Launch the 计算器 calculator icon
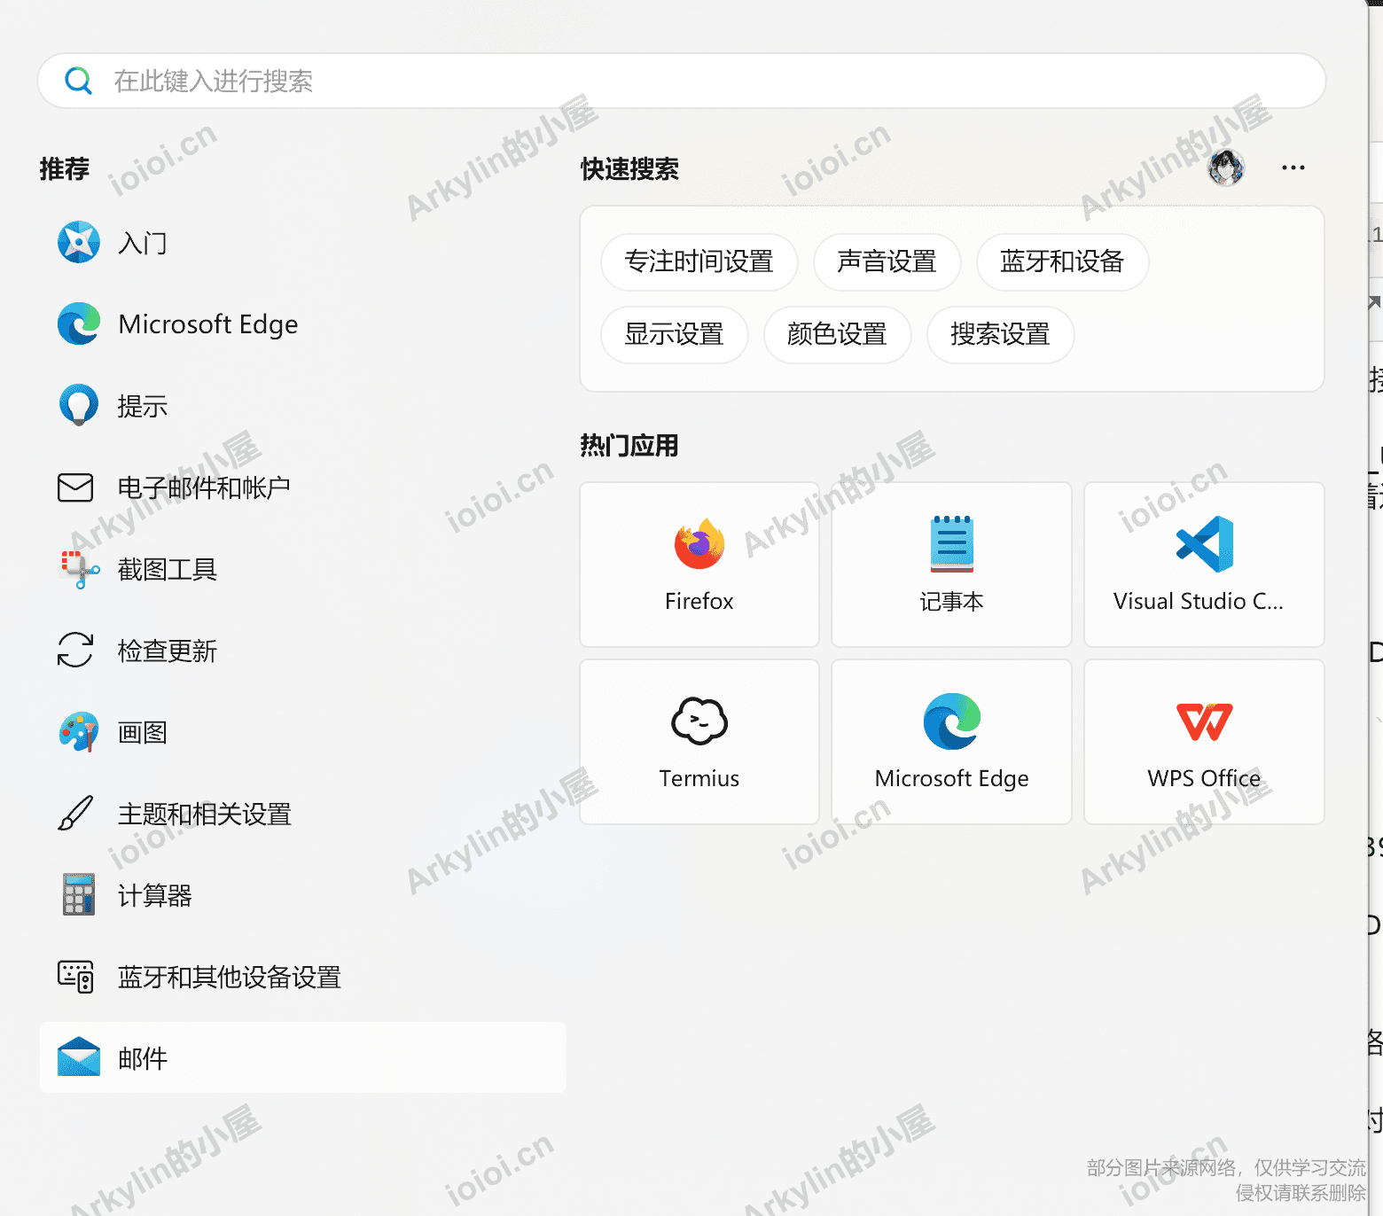The height and width of the screenshot is (1216, 1383). click(x=79, y=895)
